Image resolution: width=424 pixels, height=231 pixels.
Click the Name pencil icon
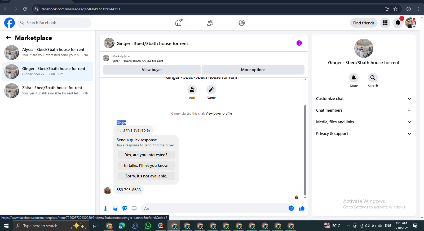tap(211, 90)
